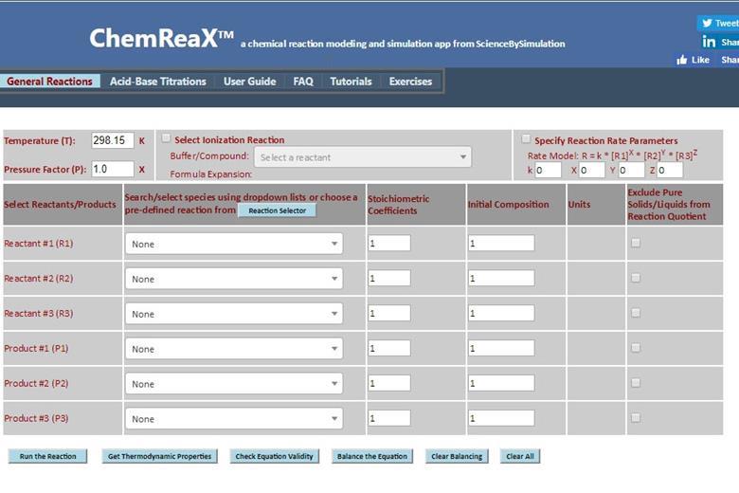Click Product #2 stoichiometric coefficient field

[389, 383]
